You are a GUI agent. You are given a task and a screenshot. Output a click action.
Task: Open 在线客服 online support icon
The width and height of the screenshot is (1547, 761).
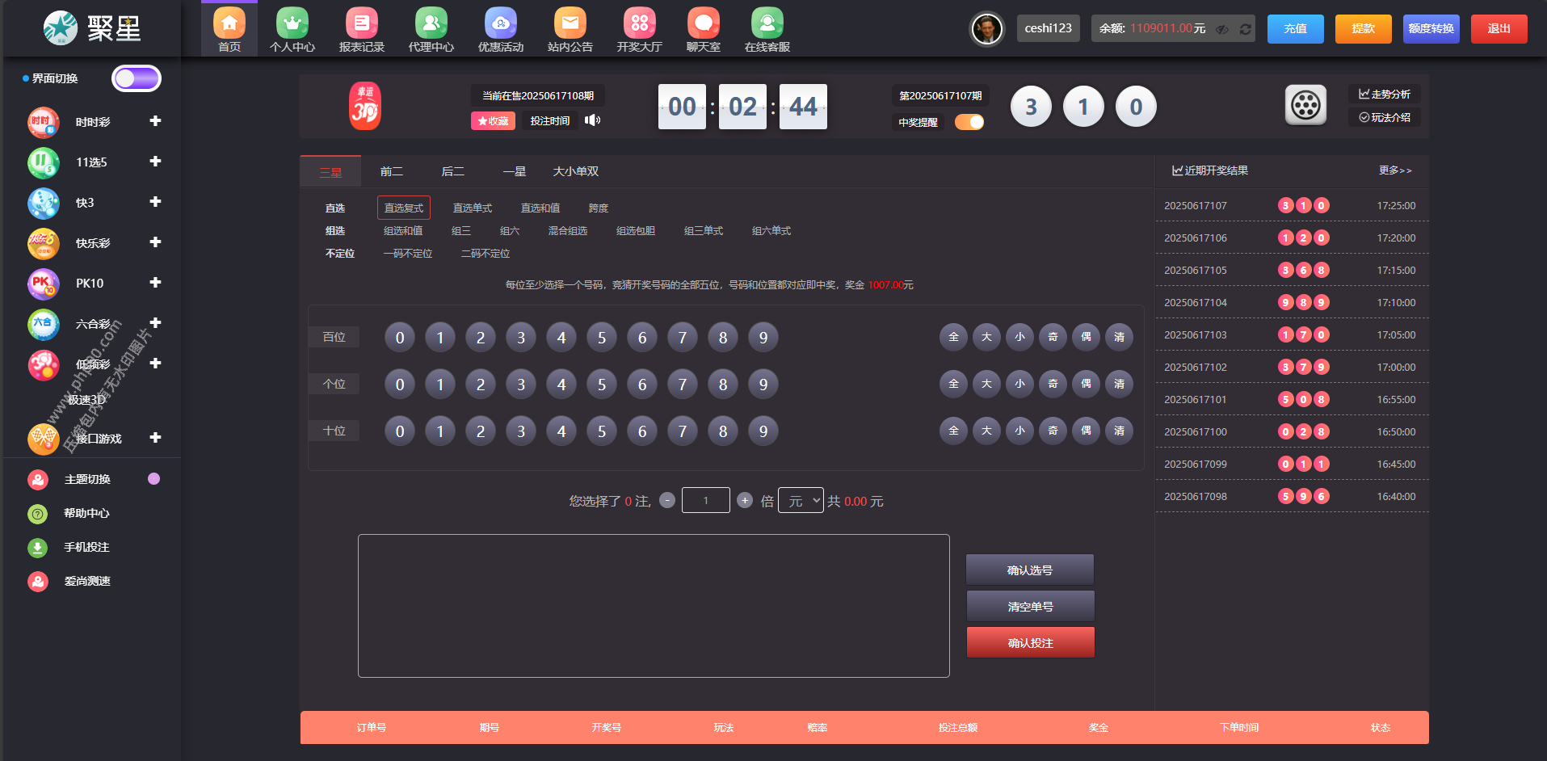coord(767,24)
